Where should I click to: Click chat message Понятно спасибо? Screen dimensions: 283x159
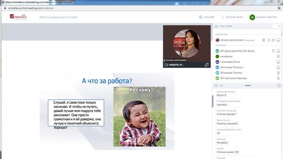pyautogui.click(x=227, y=124)
